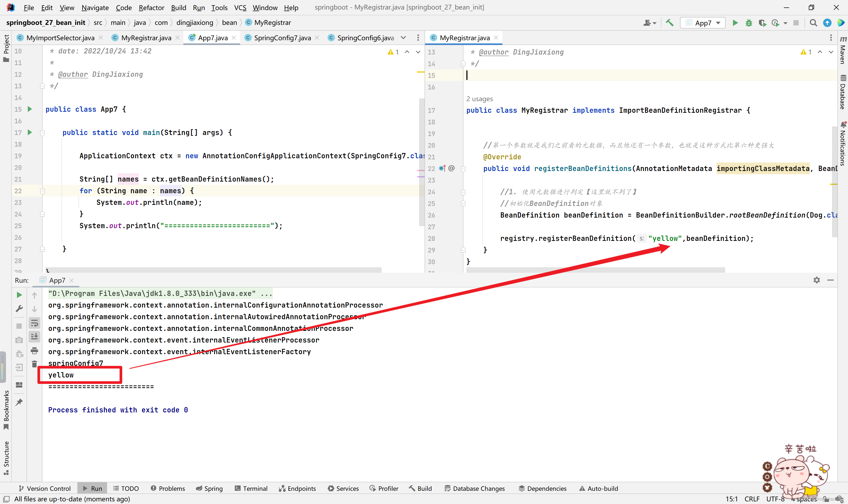The width and height of the screenshot is (848, 504).
Task: Click CRLF line separator in status bar
Action: coord(752,499)
